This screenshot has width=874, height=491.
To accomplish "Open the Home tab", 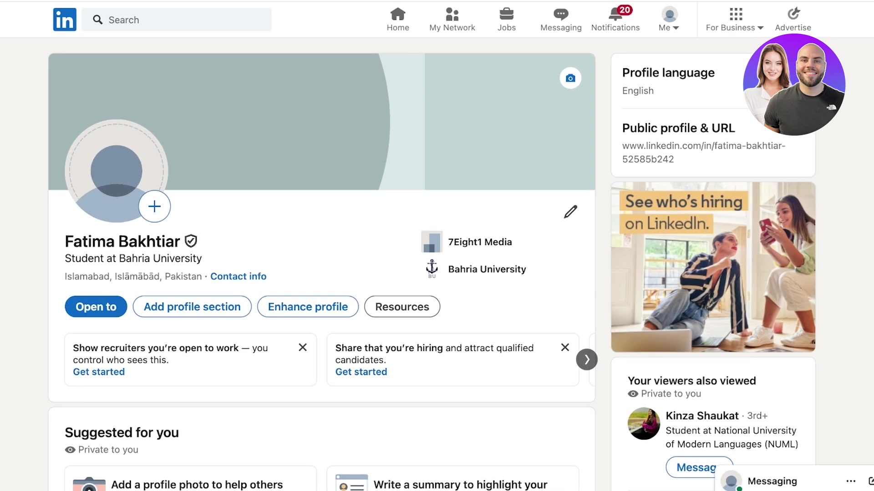I will pos(398,20).
